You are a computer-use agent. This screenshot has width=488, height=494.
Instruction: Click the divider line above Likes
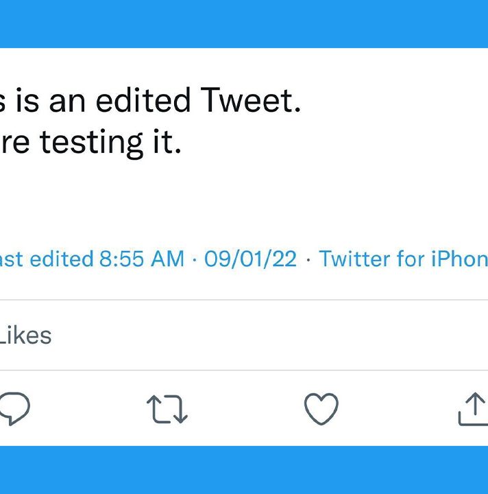244,300
